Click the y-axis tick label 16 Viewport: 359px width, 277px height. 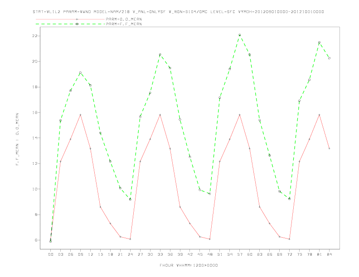35,112
